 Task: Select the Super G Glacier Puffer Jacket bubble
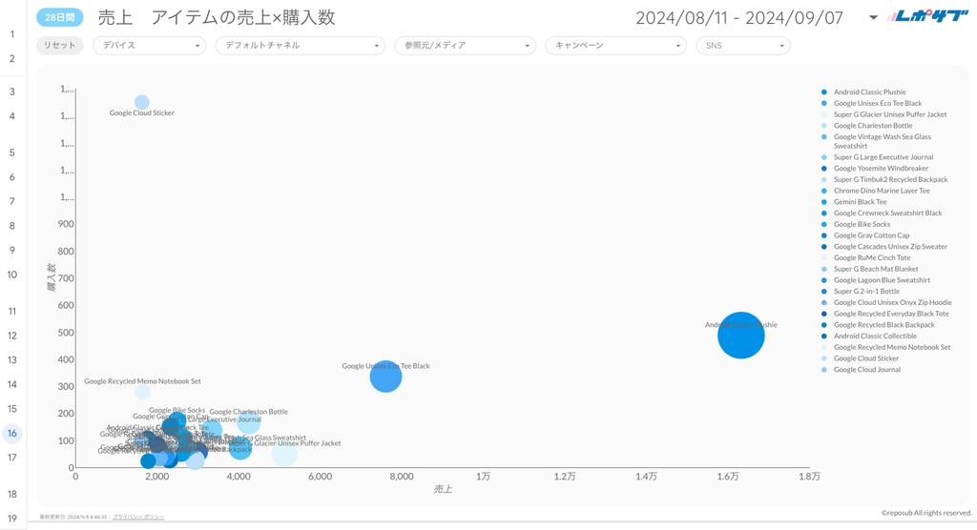point(284,454)
